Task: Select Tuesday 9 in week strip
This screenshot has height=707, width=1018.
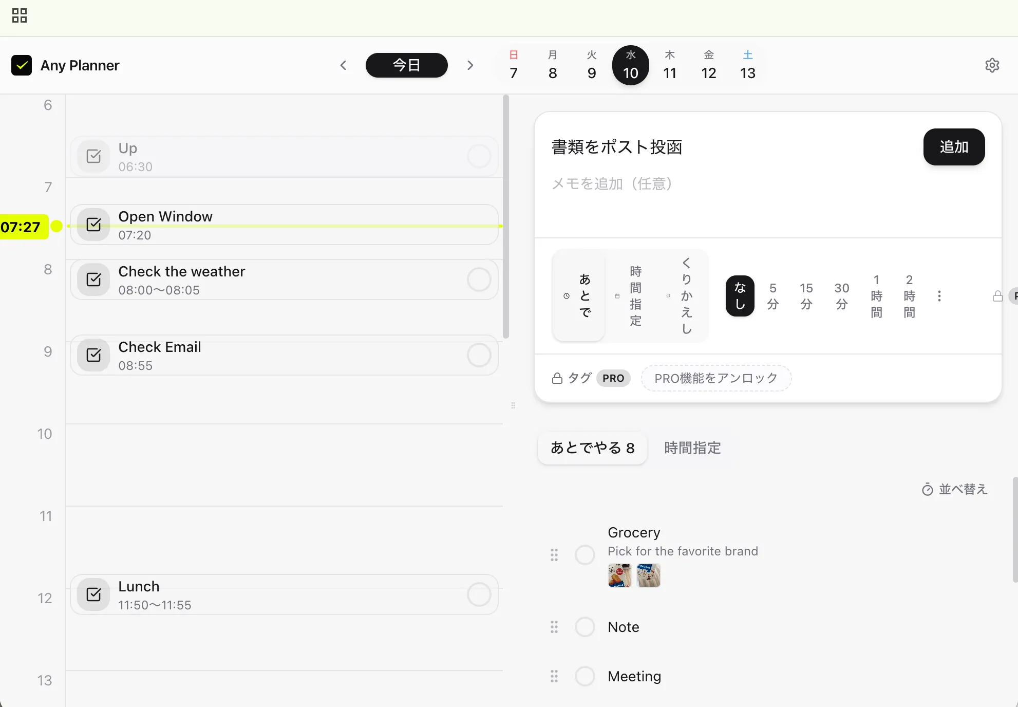Action: coord(592,65)
